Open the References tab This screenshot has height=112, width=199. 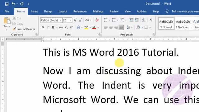tap(80, 12)
